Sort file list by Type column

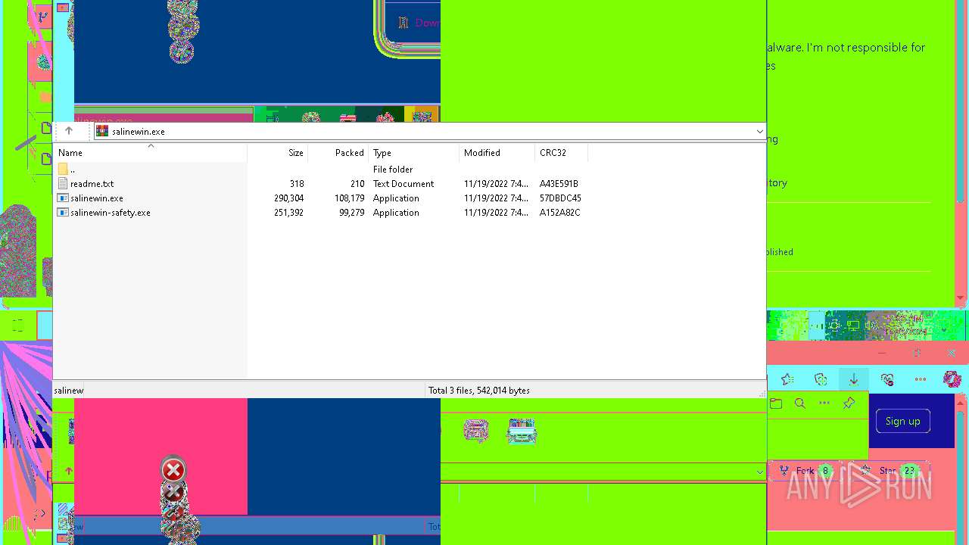coord(414,152)
